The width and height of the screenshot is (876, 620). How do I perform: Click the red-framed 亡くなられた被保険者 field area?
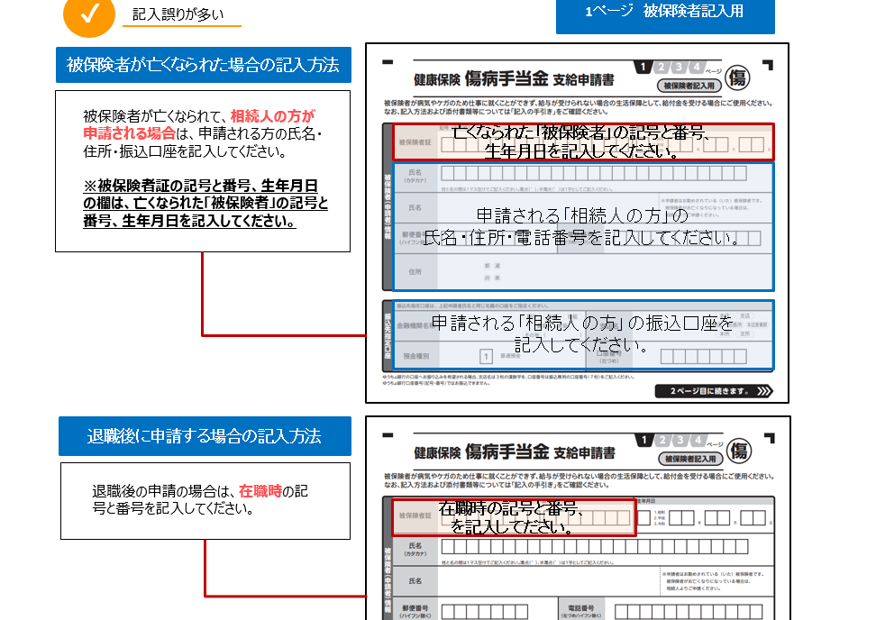581,142
